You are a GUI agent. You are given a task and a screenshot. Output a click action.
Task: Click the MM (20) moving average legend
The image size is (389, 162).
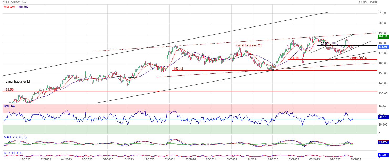click(9, 7)
